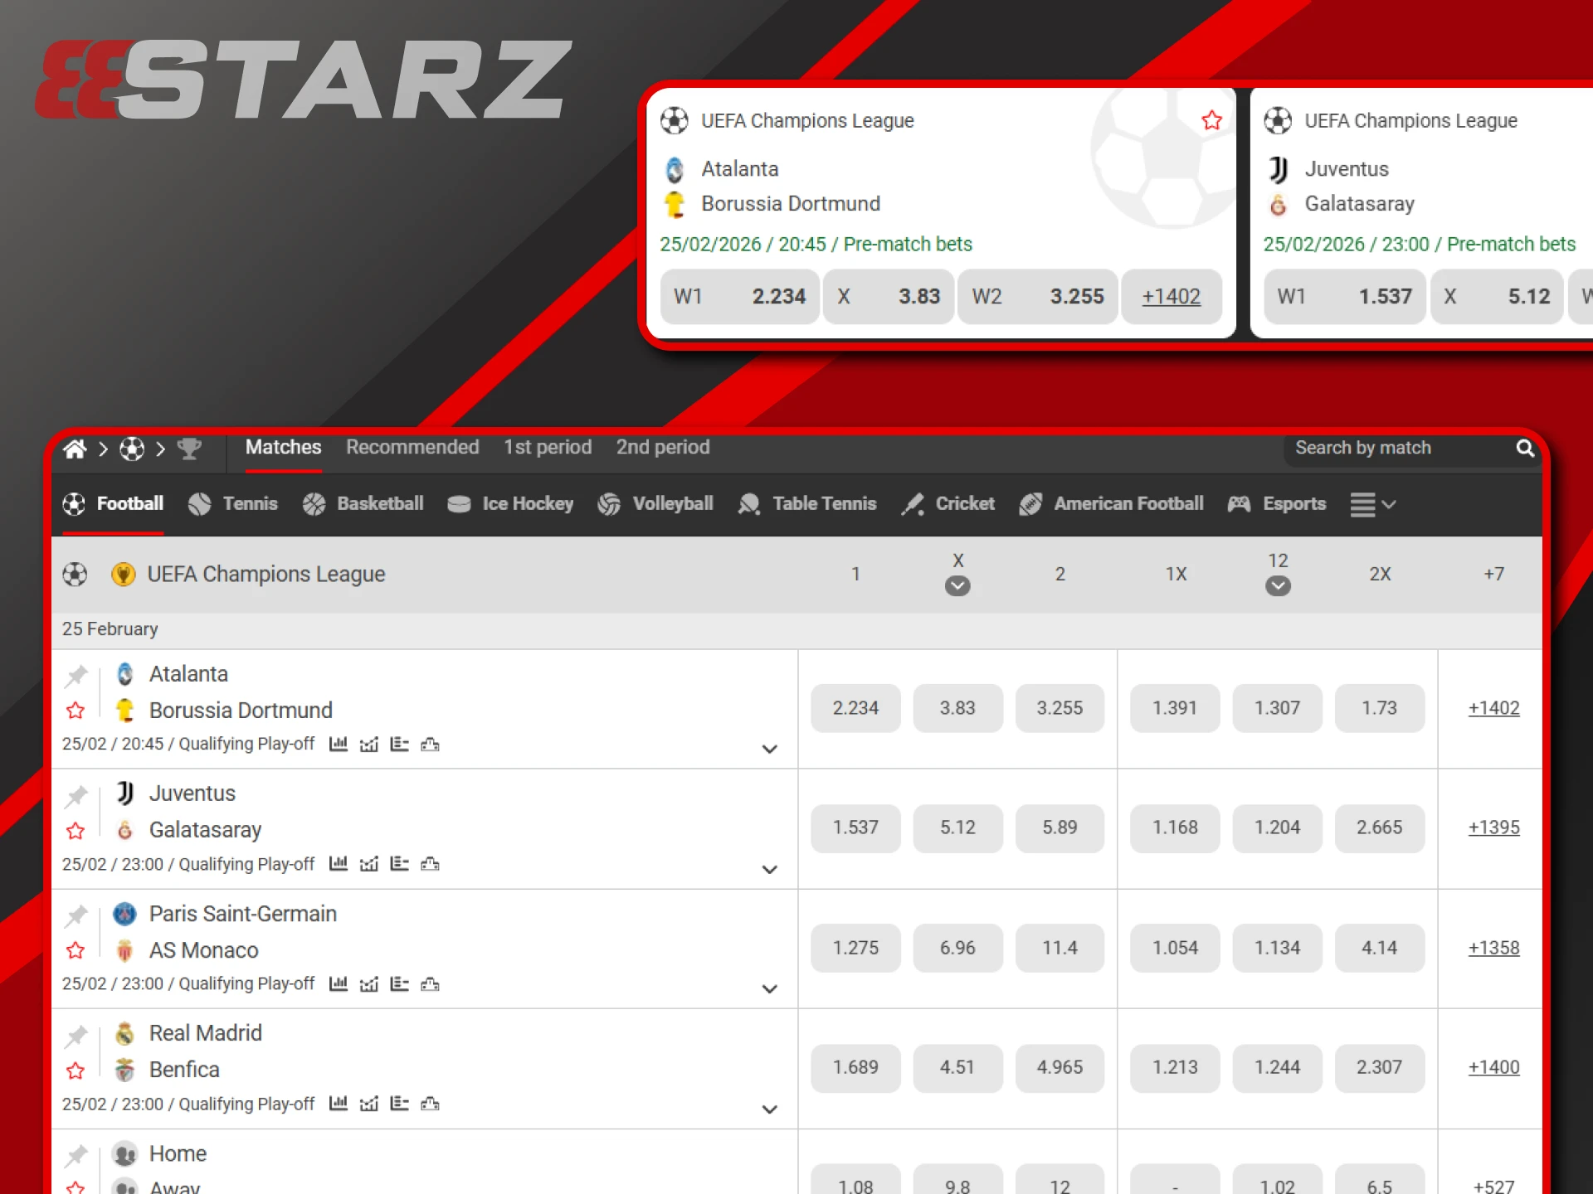The width and height of the screenshot is (1593, 1194).
Task: Open the 1st period tab
Action: tap(548, 447)
